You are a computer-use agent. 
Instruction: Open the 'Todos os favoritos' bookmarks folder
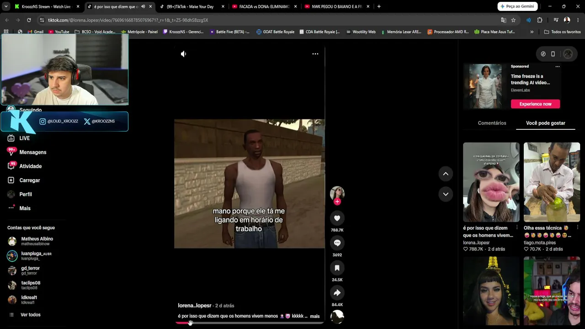click(x=563, y=32)
